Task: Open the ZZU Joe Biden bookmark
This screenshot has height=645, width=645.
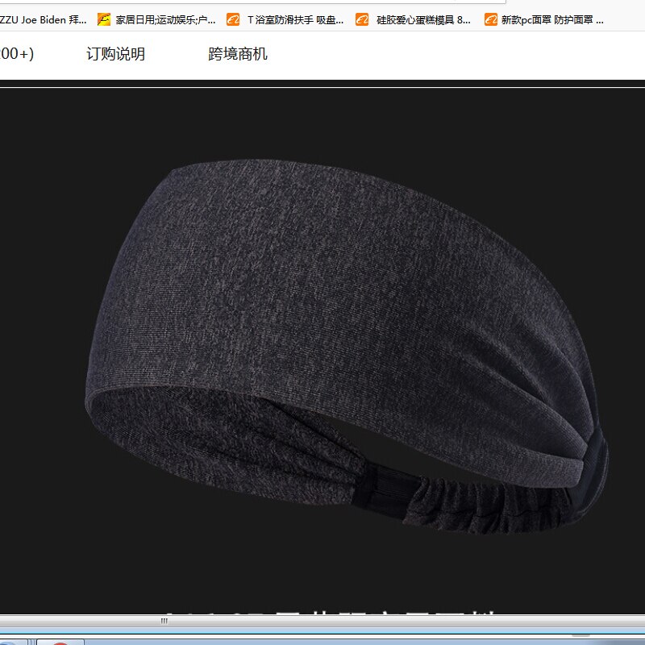Action: tap(43, 19)
